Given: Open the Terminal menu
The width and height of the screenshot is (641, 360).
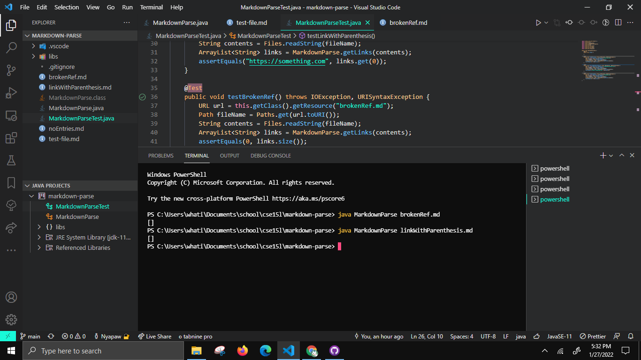Looking at the screenshot, I should (151, 7).
